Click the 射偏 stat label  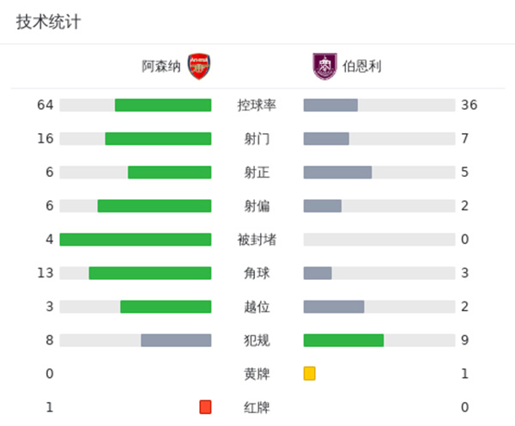(257, 206)
